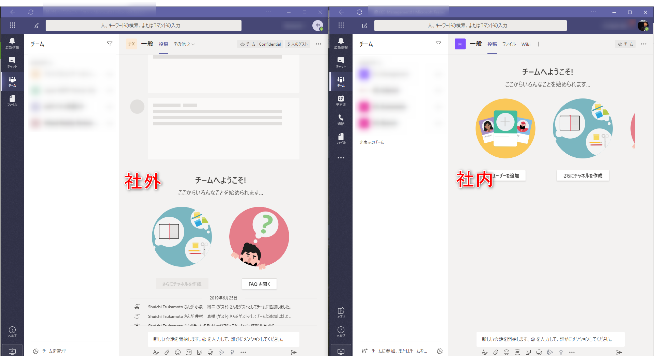Attach file in left compose toolbar
Screen dimensions: 654x356
pos(167,352)
